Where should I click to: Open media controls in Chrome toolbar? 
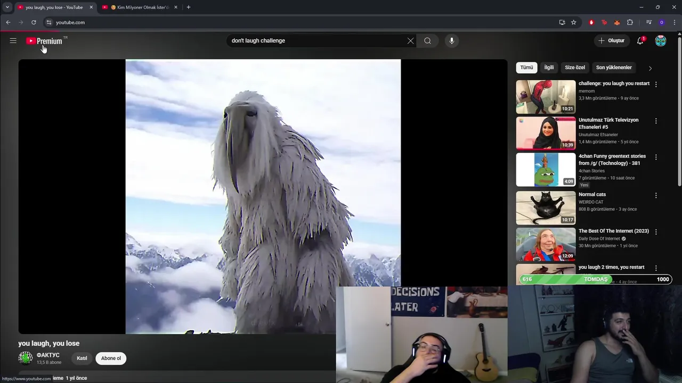coord(648,22)
